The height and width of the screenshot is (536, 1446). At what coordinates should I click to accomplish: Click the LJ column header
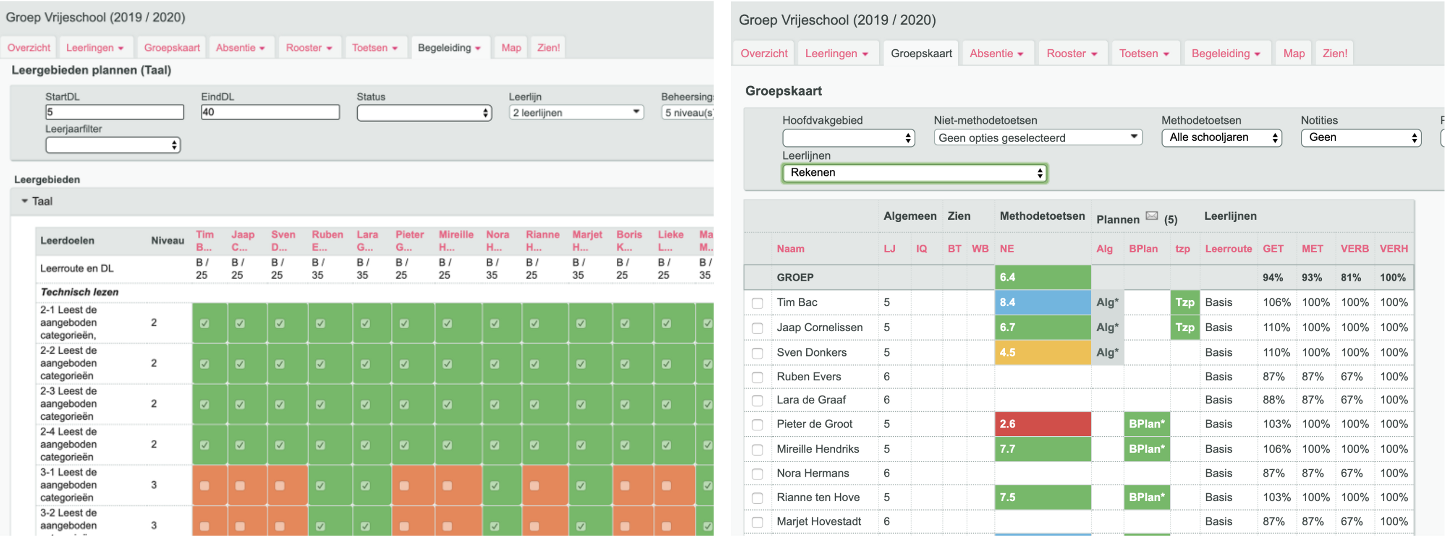pos(889,249)
